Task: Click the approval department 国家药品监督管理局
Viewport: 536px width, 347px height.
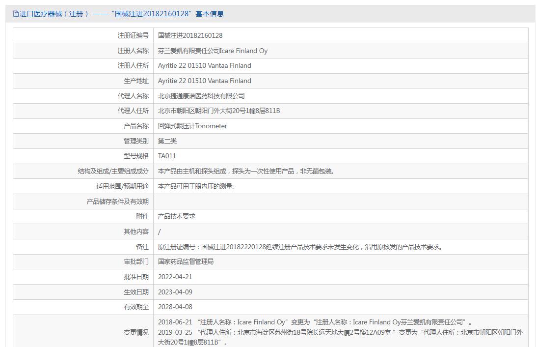Action: (x=186, y=262)
